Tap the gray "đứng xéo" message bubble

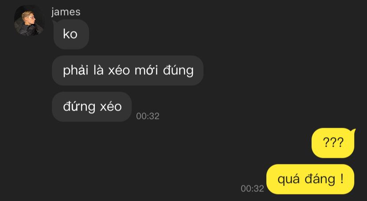point(92,107)
